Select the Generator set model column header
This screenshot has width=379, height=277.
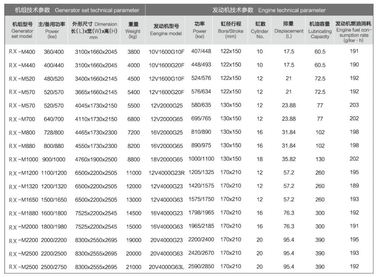[22, 31]
